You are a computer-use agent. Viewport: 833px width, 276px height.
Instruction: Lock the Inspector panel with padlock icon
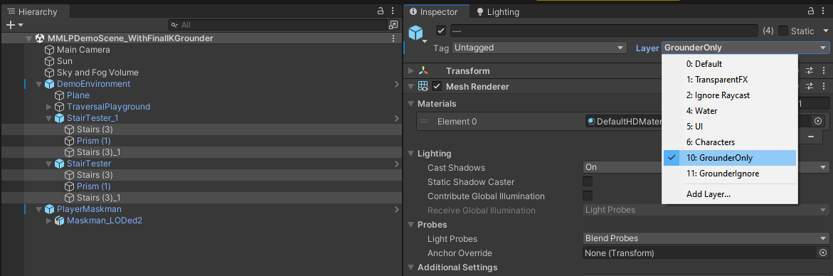(x=811, y=11)
